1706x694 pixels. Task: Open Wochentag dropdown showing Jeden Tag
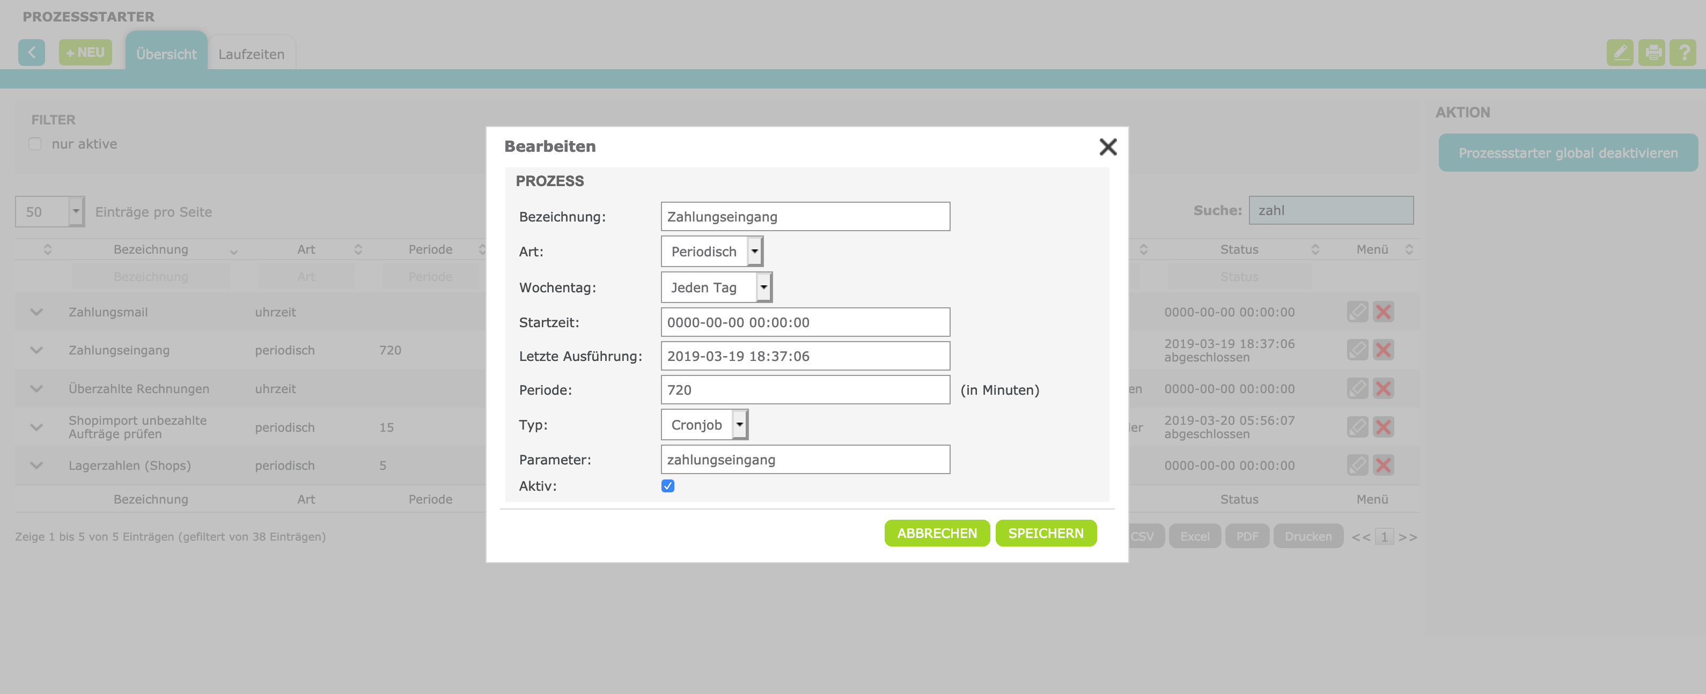click(x=716, y=287)
